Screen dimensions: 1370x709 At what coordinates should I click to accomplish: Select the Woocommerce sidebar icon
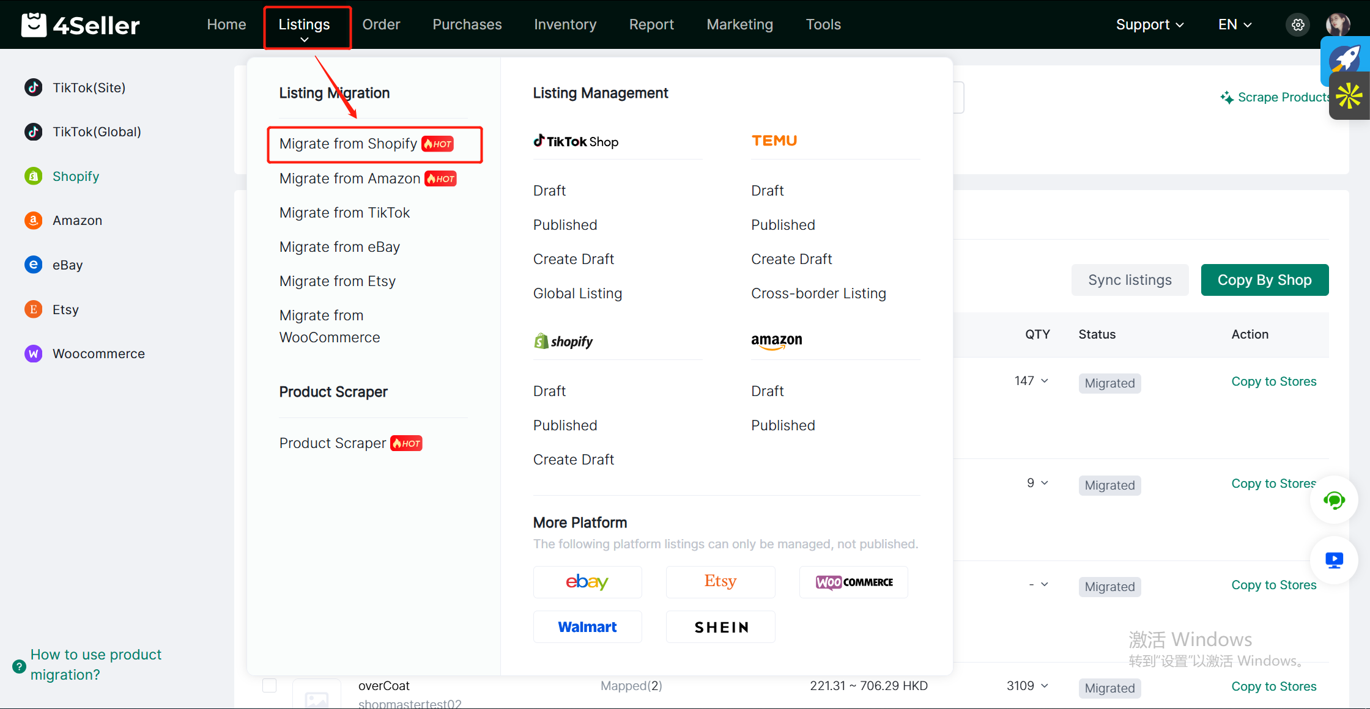coord(34,353)
